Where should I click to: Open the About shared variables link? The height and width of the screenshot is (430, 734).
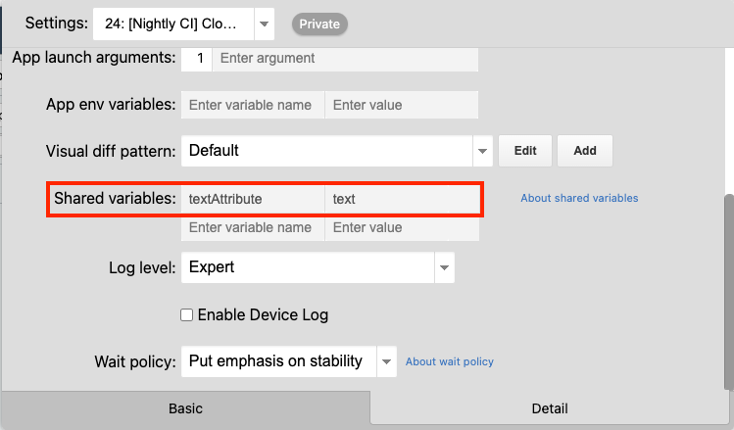click(579, 198)
